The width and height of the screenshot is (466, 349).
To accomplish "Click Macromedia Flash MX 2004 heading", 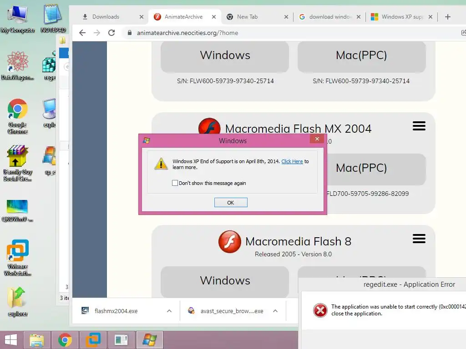I will pyautogui.click(x=299, y=129).
